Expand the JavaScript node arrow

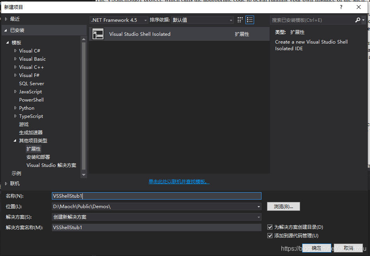tap(15, 91)
